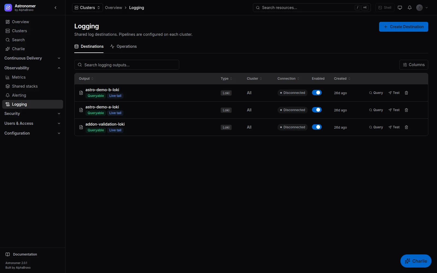Image resolution: width=437 pixels, height=273 pixels.
Task: Click the astro-demo-b-loki output name
Action: click(x=102, y=90)
